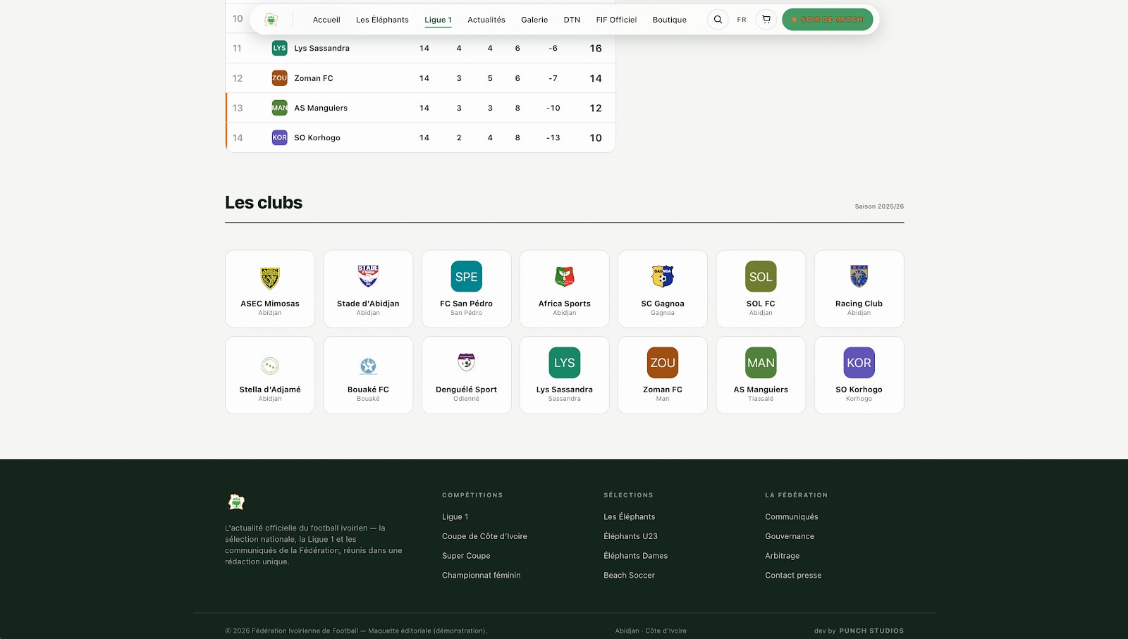Open footer link Arbitrage
This screenshot has height=639, width=1128.
[x=783, y=556]
